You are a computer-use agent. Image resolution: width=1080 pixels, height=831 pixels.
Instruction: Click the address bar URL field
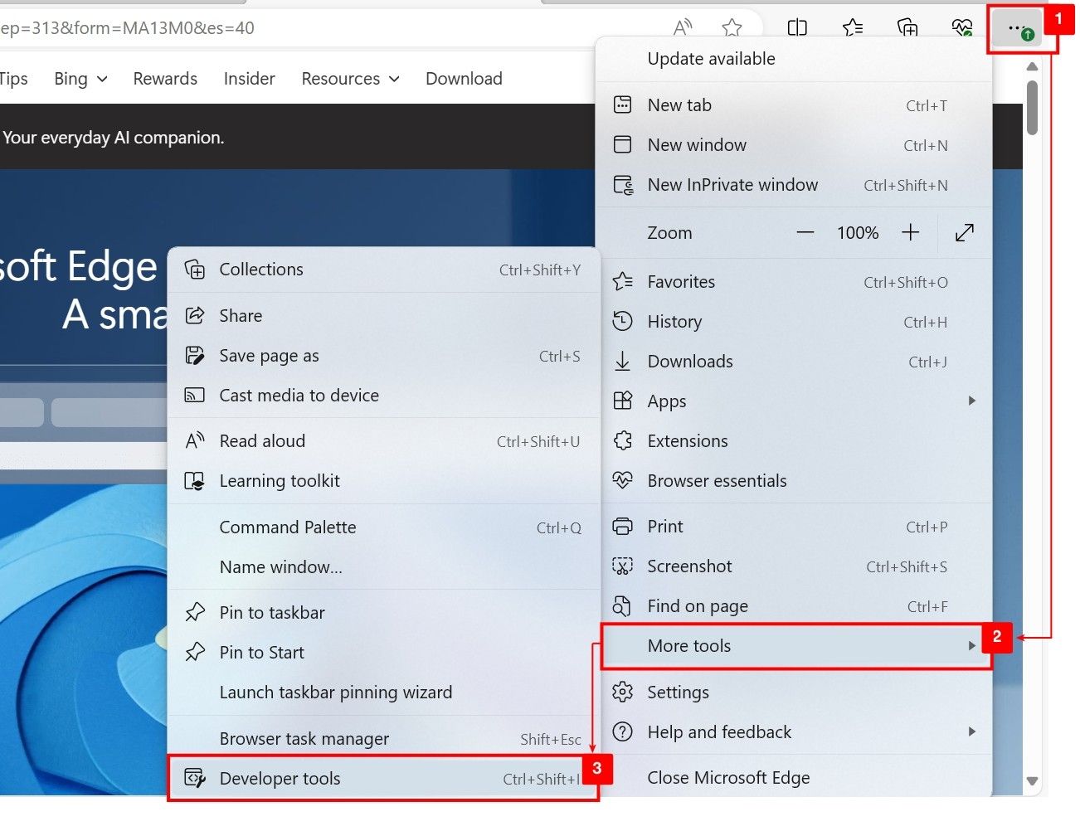[x=332, y=28]
